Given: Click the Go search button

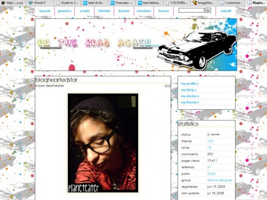Looking at the screenshot, I should coord(208,11).
